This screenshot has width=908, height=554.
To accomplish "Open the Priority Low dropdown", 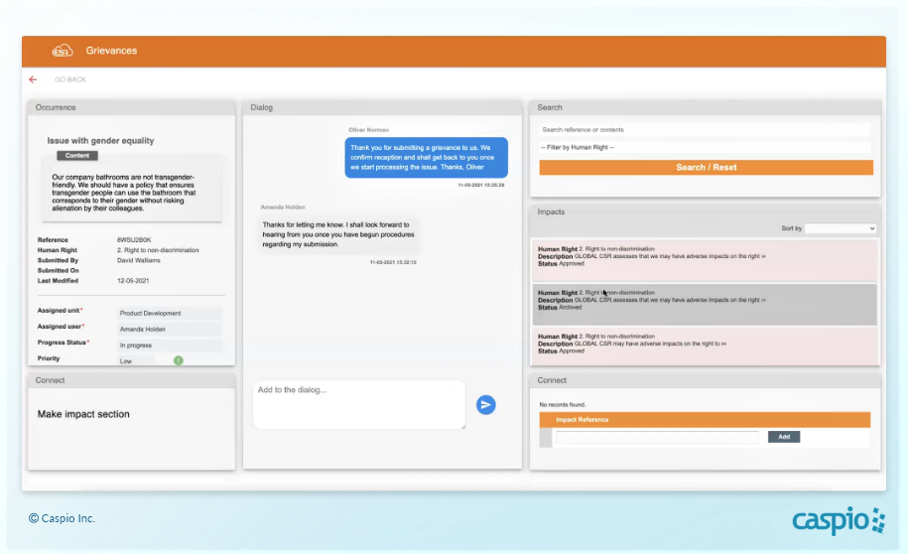I will (x=137, y=360).
